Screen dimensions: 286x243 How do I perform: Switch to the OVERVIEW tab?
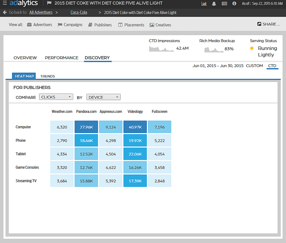coord(25,58)
